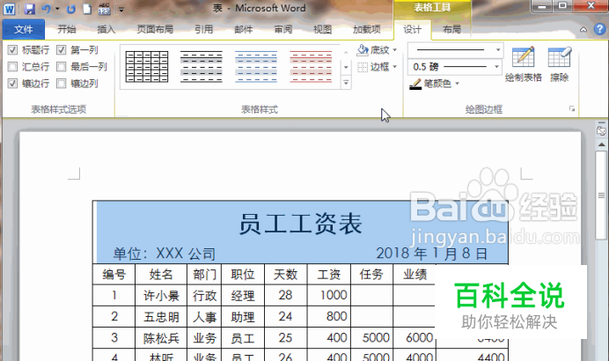Open the undo history dropdown arrow
The height and width of the screenshot is (361, 609).
57,9
